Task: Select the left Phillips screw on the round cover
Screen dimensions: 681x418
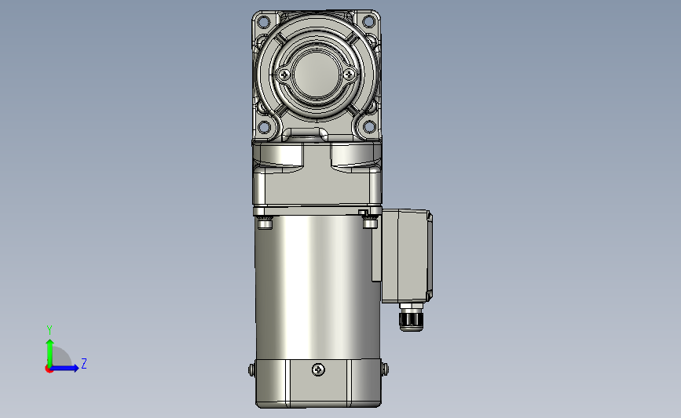Action: 284,75
